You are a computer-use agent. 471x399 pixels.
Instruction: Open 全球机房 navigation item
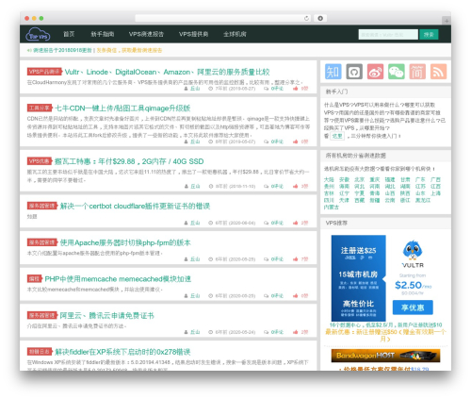point(235,34)
